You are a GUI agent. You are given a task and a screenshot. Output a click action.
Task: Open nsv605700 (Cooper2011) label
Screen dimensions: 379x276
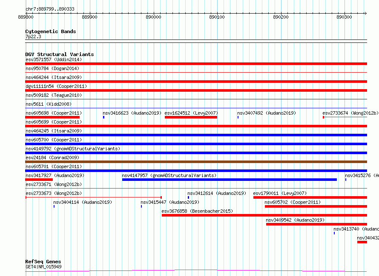tap(54, 140)
